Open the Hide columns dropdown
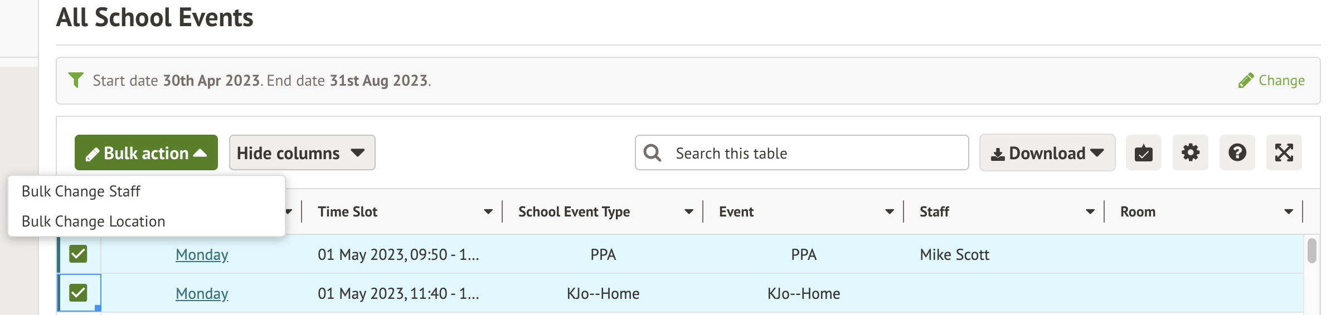 [x=302, y=152]
